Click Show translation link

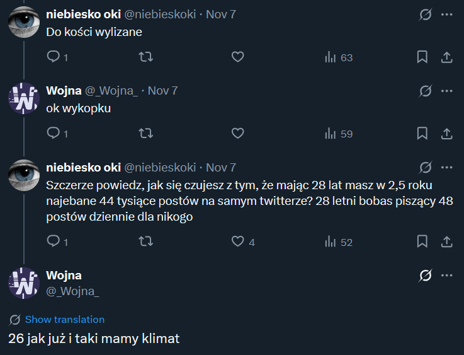[64, 320]
